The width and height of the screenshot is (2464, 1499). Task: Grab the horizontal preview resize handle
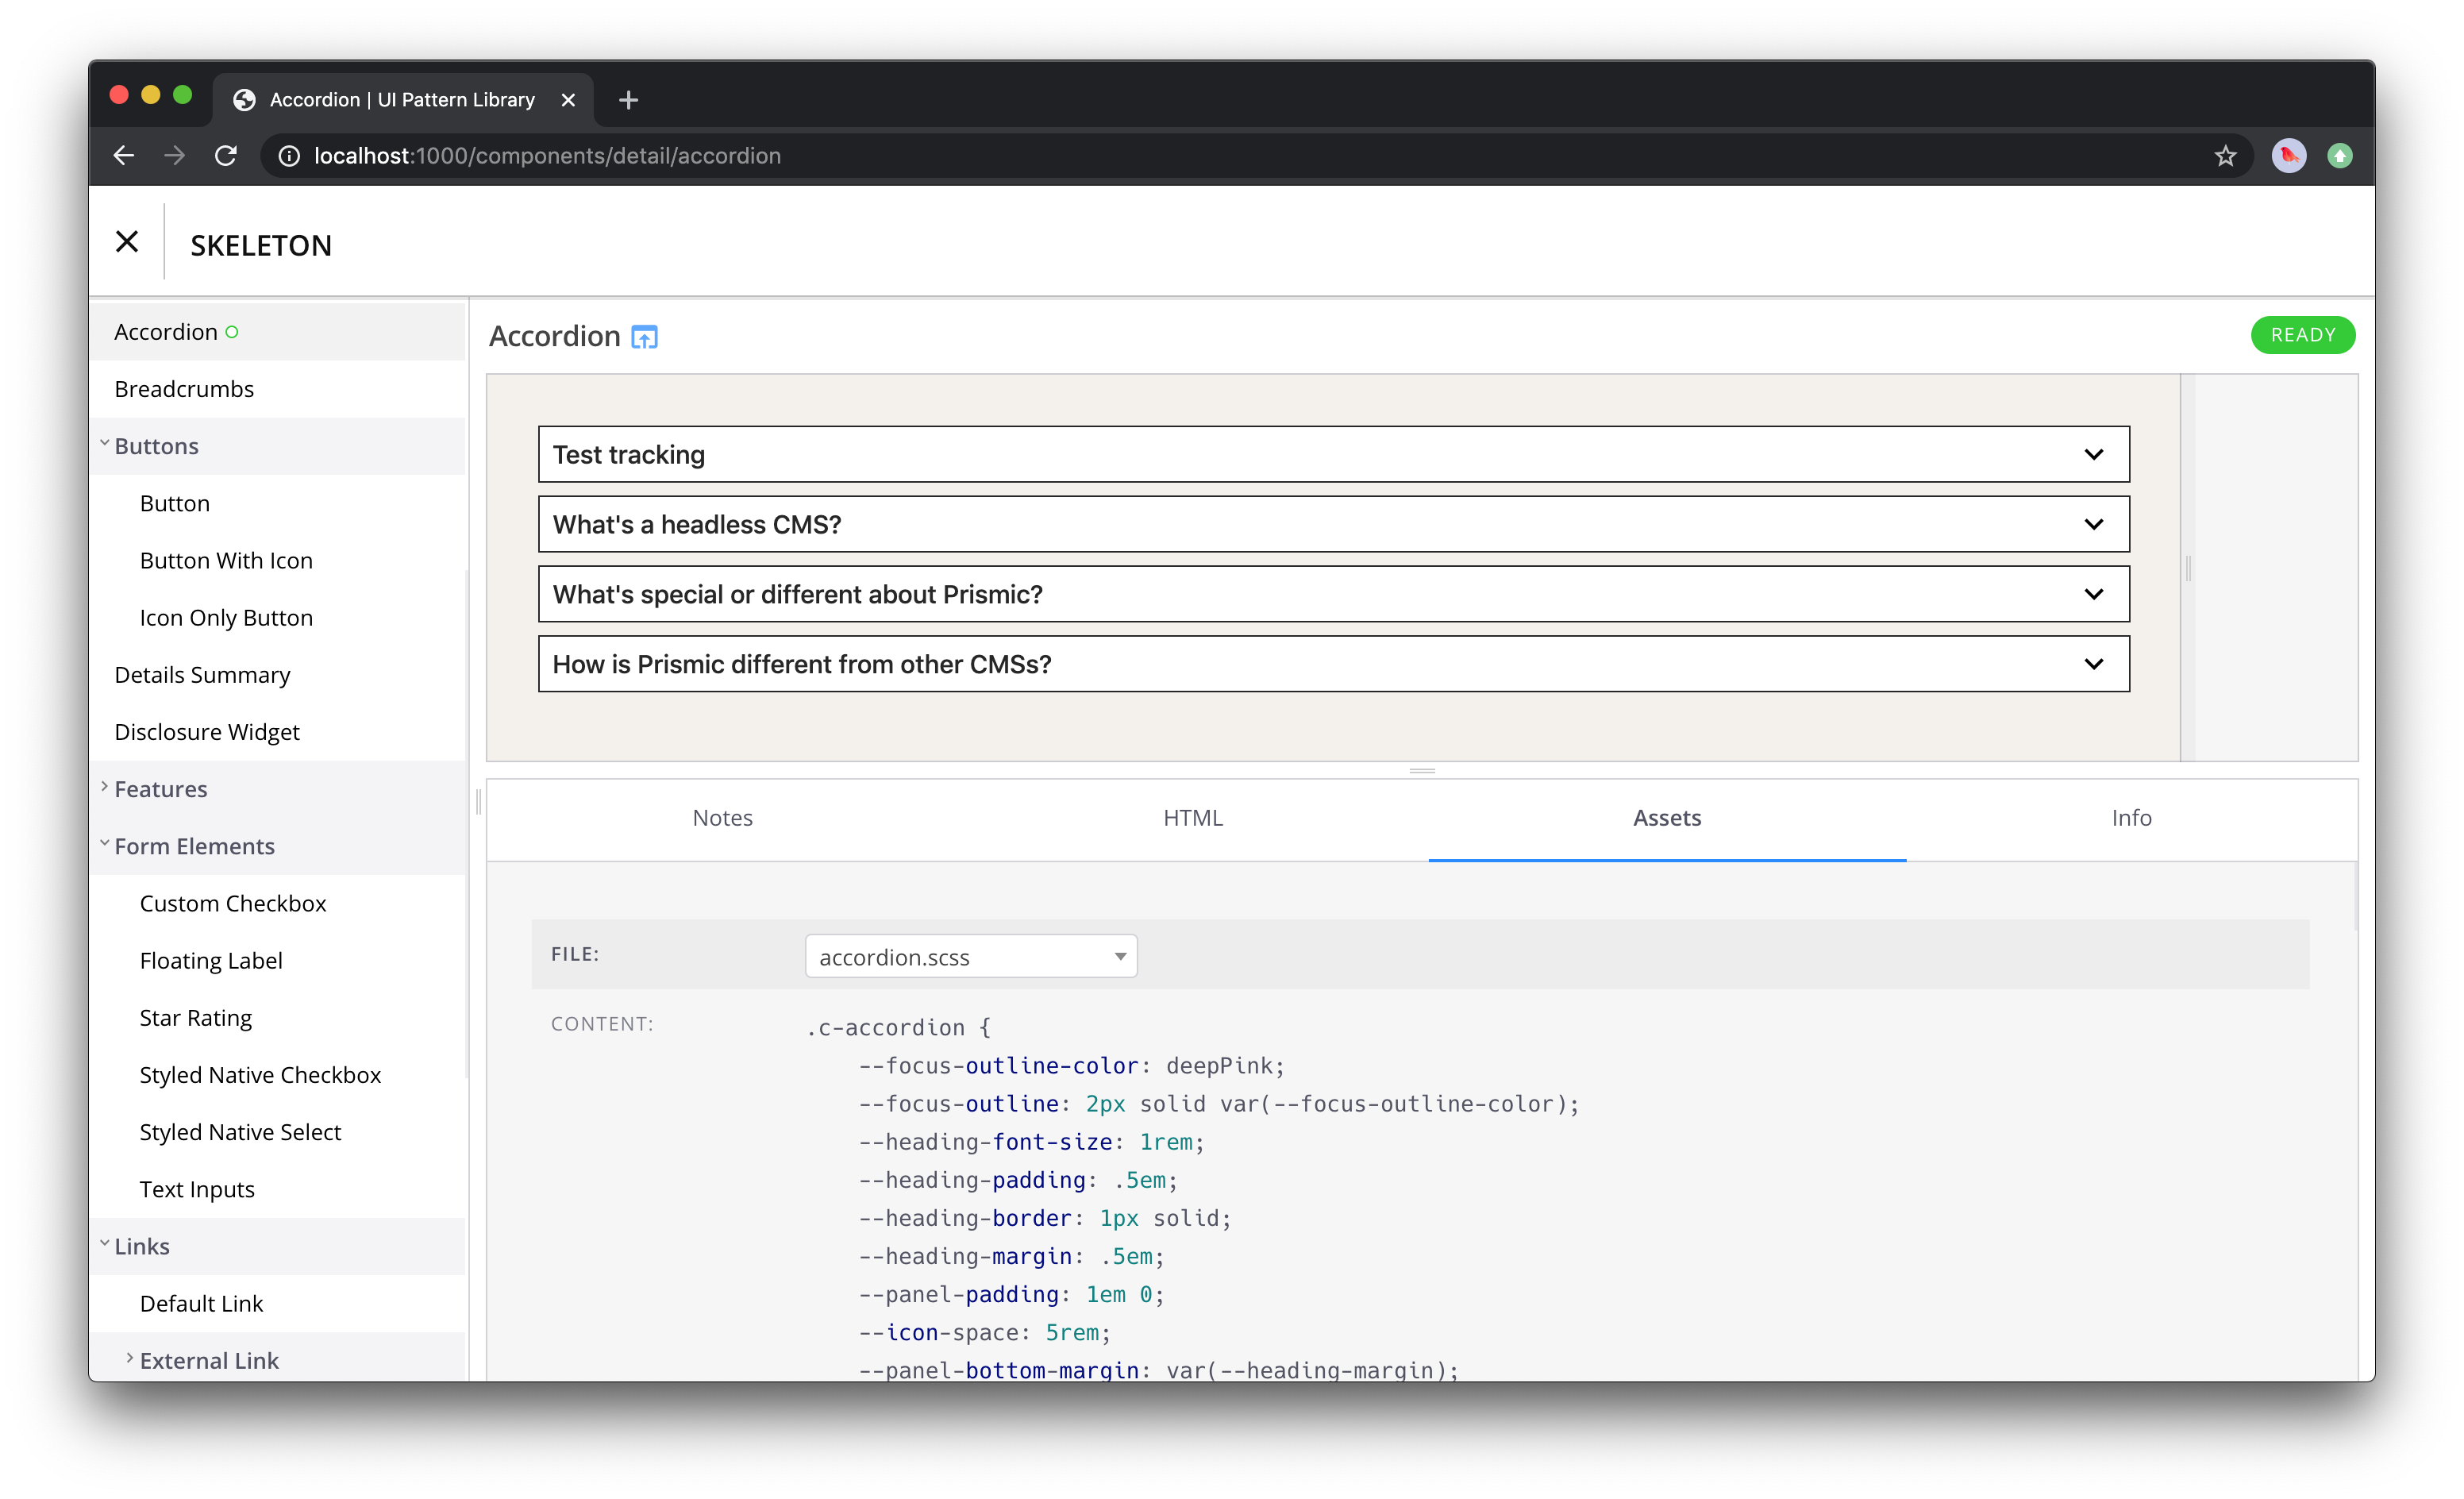point(1422,771)
